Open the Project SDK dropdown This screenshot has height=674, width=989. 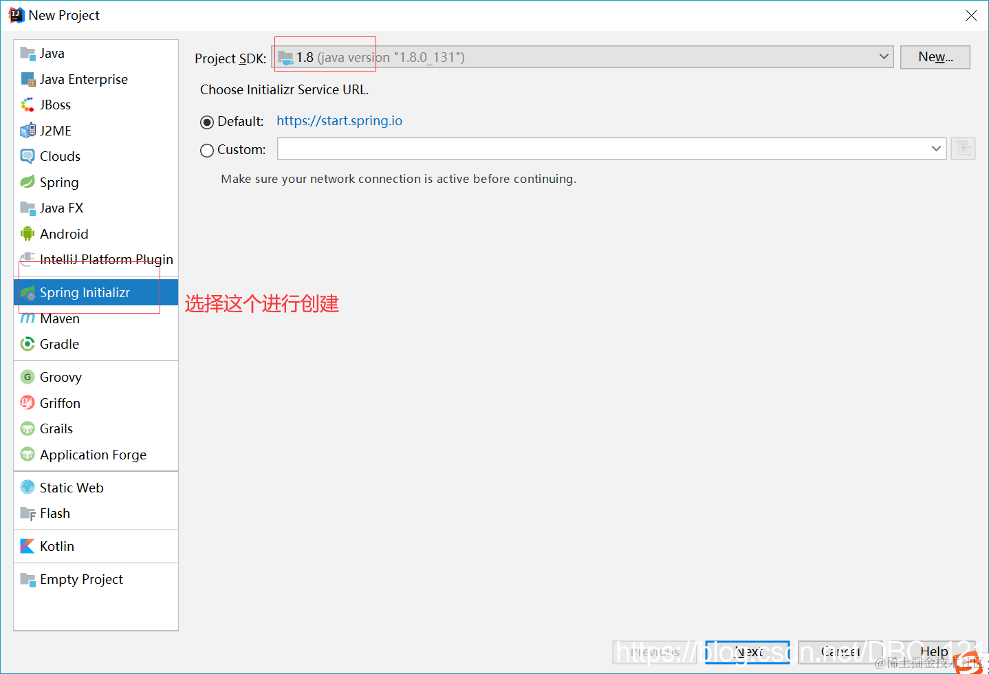pos(583,57)
